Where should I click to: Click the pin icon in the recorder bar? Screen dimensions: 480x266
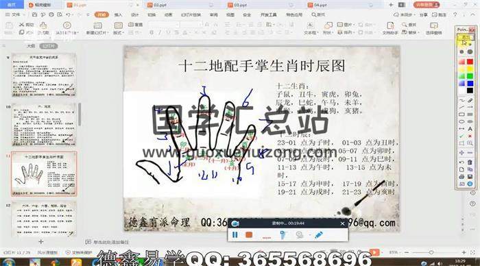click(x=283, y=235)
